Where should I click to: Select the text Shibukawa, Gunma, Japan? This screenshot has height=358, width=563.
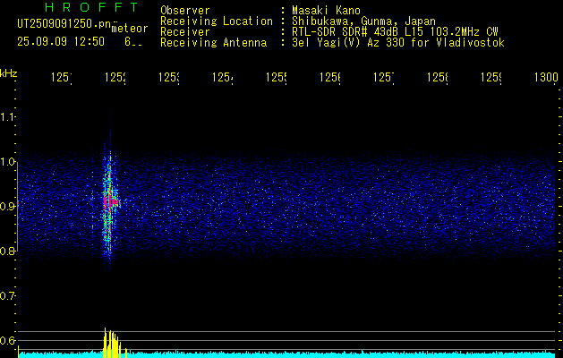pos(363,21)
